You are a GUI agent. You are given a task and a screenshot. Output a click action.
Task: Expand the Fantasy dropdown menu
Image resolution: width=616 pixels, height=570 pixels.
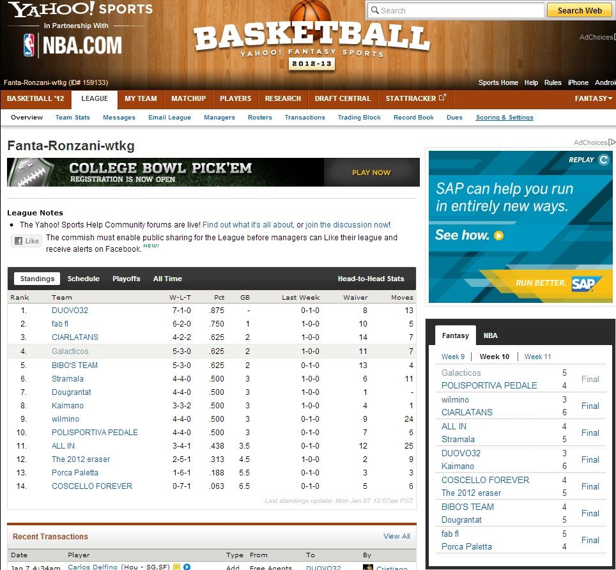click(x=593, y=98)
